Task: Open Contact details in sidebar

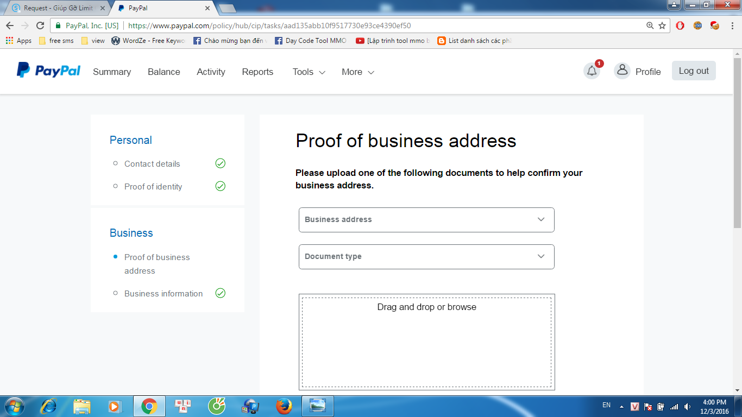Action: [x=152, y=163]
